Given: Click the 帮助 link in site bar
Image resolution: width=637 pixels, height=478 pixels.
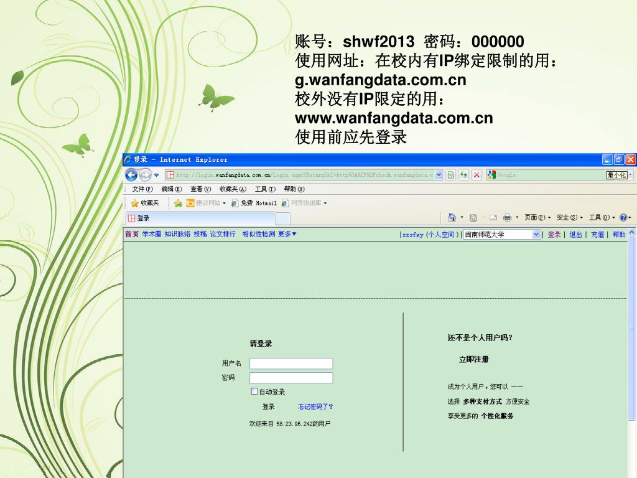Looking at the screenshot, I should [x=619, y=235].
